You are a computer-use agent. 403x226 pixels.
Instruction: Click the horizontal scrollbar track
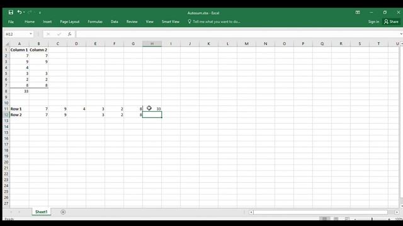coord(321,212)
